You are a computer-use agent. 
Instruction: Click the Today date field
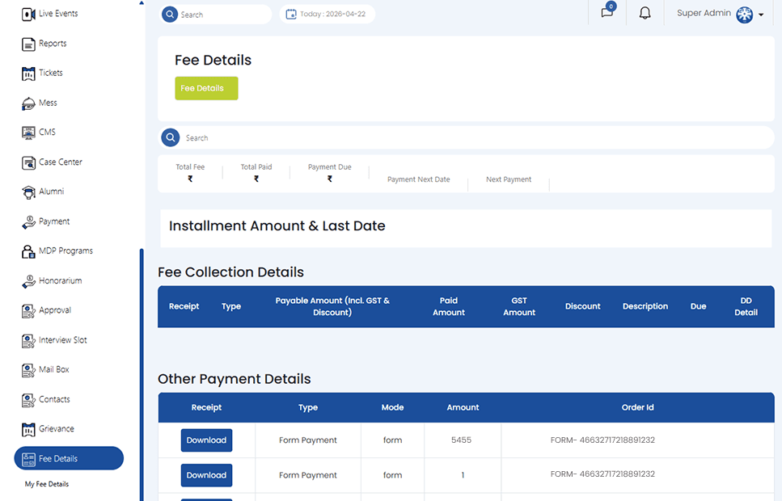328,14
